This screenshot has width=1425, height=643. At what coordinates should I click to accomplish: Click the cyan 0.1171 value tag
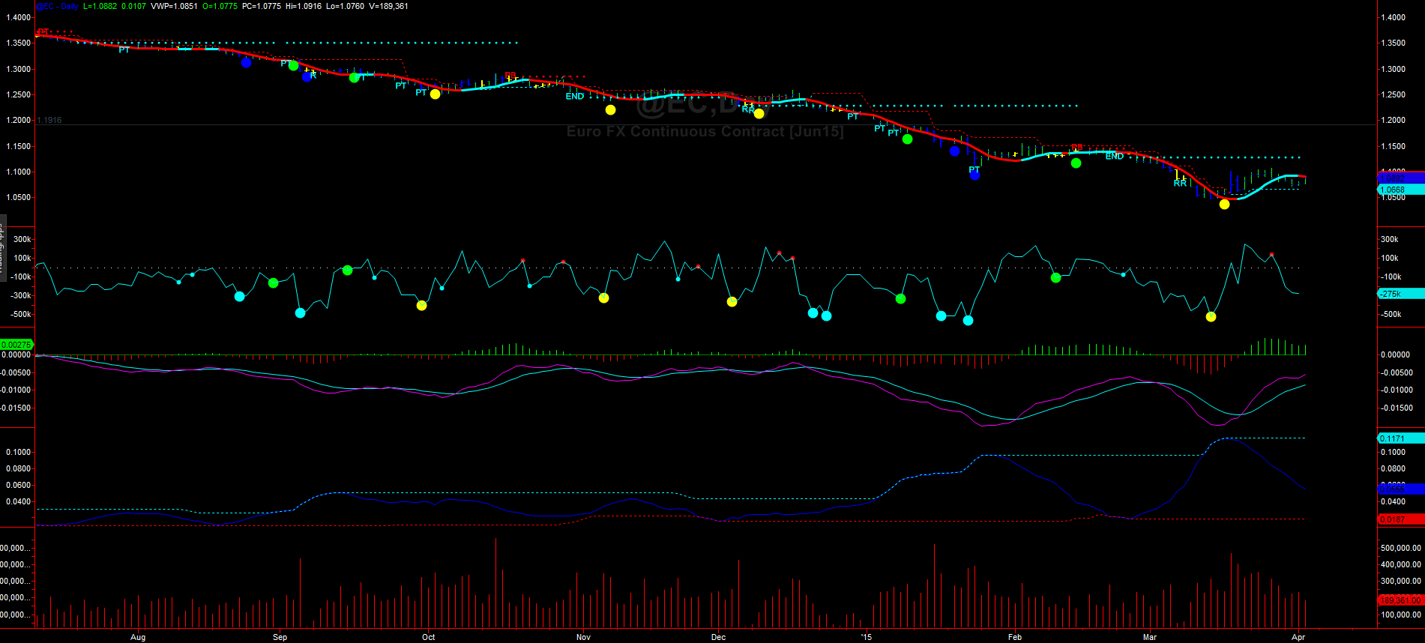tap(1401, 438)
